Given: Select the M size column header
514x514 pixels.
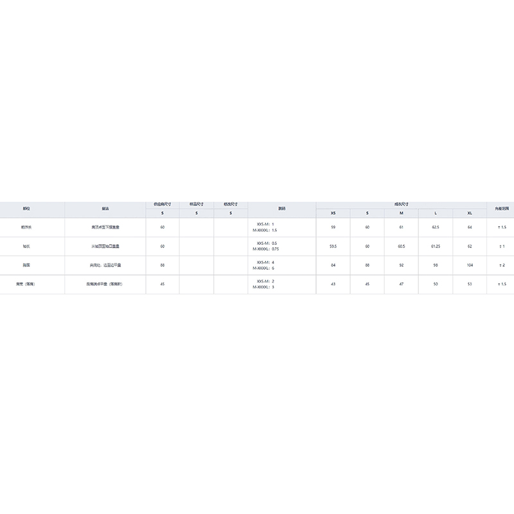Looking at the screenshot, I should pos(401,213).
